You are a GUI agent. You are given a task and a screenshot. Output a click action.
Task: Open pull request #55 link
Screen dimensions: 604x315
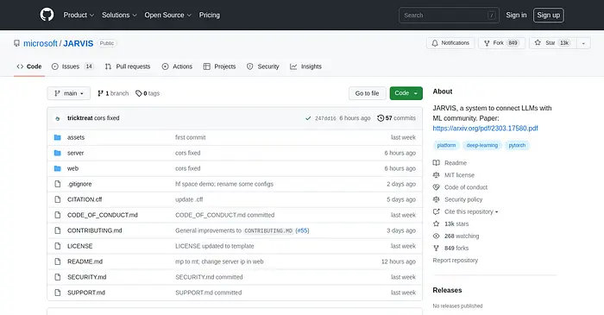tap(302, 230)
